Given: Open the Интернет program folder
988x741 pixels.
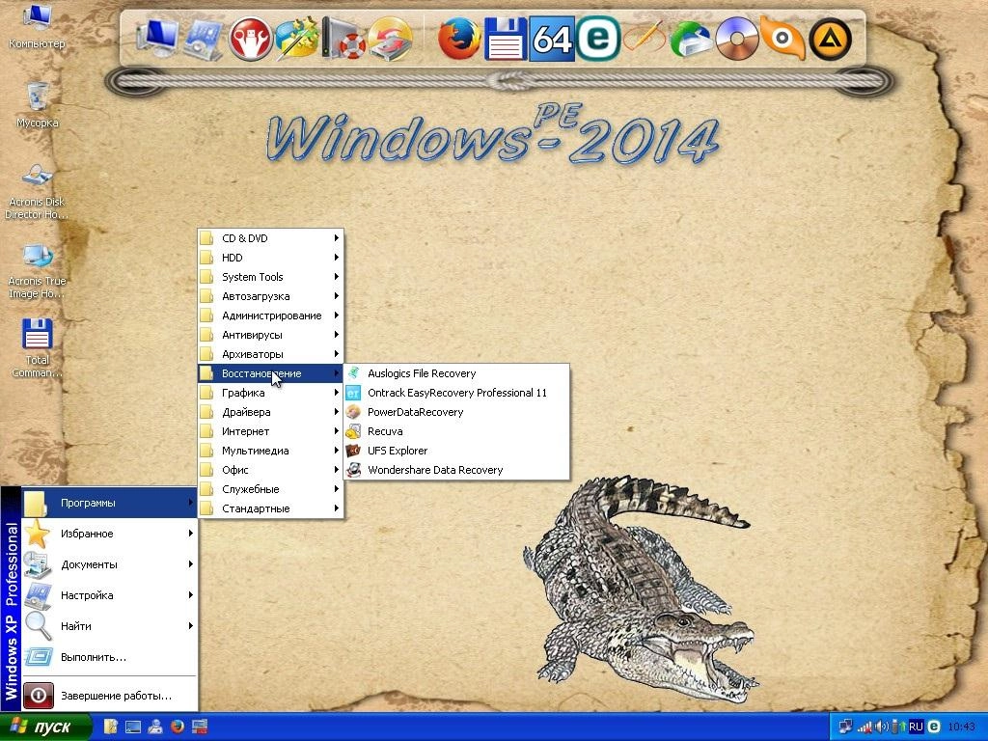Looking at the screenshot, I should pos(271,431).
